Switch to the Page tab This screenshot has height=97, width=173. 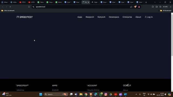(95, 2)
